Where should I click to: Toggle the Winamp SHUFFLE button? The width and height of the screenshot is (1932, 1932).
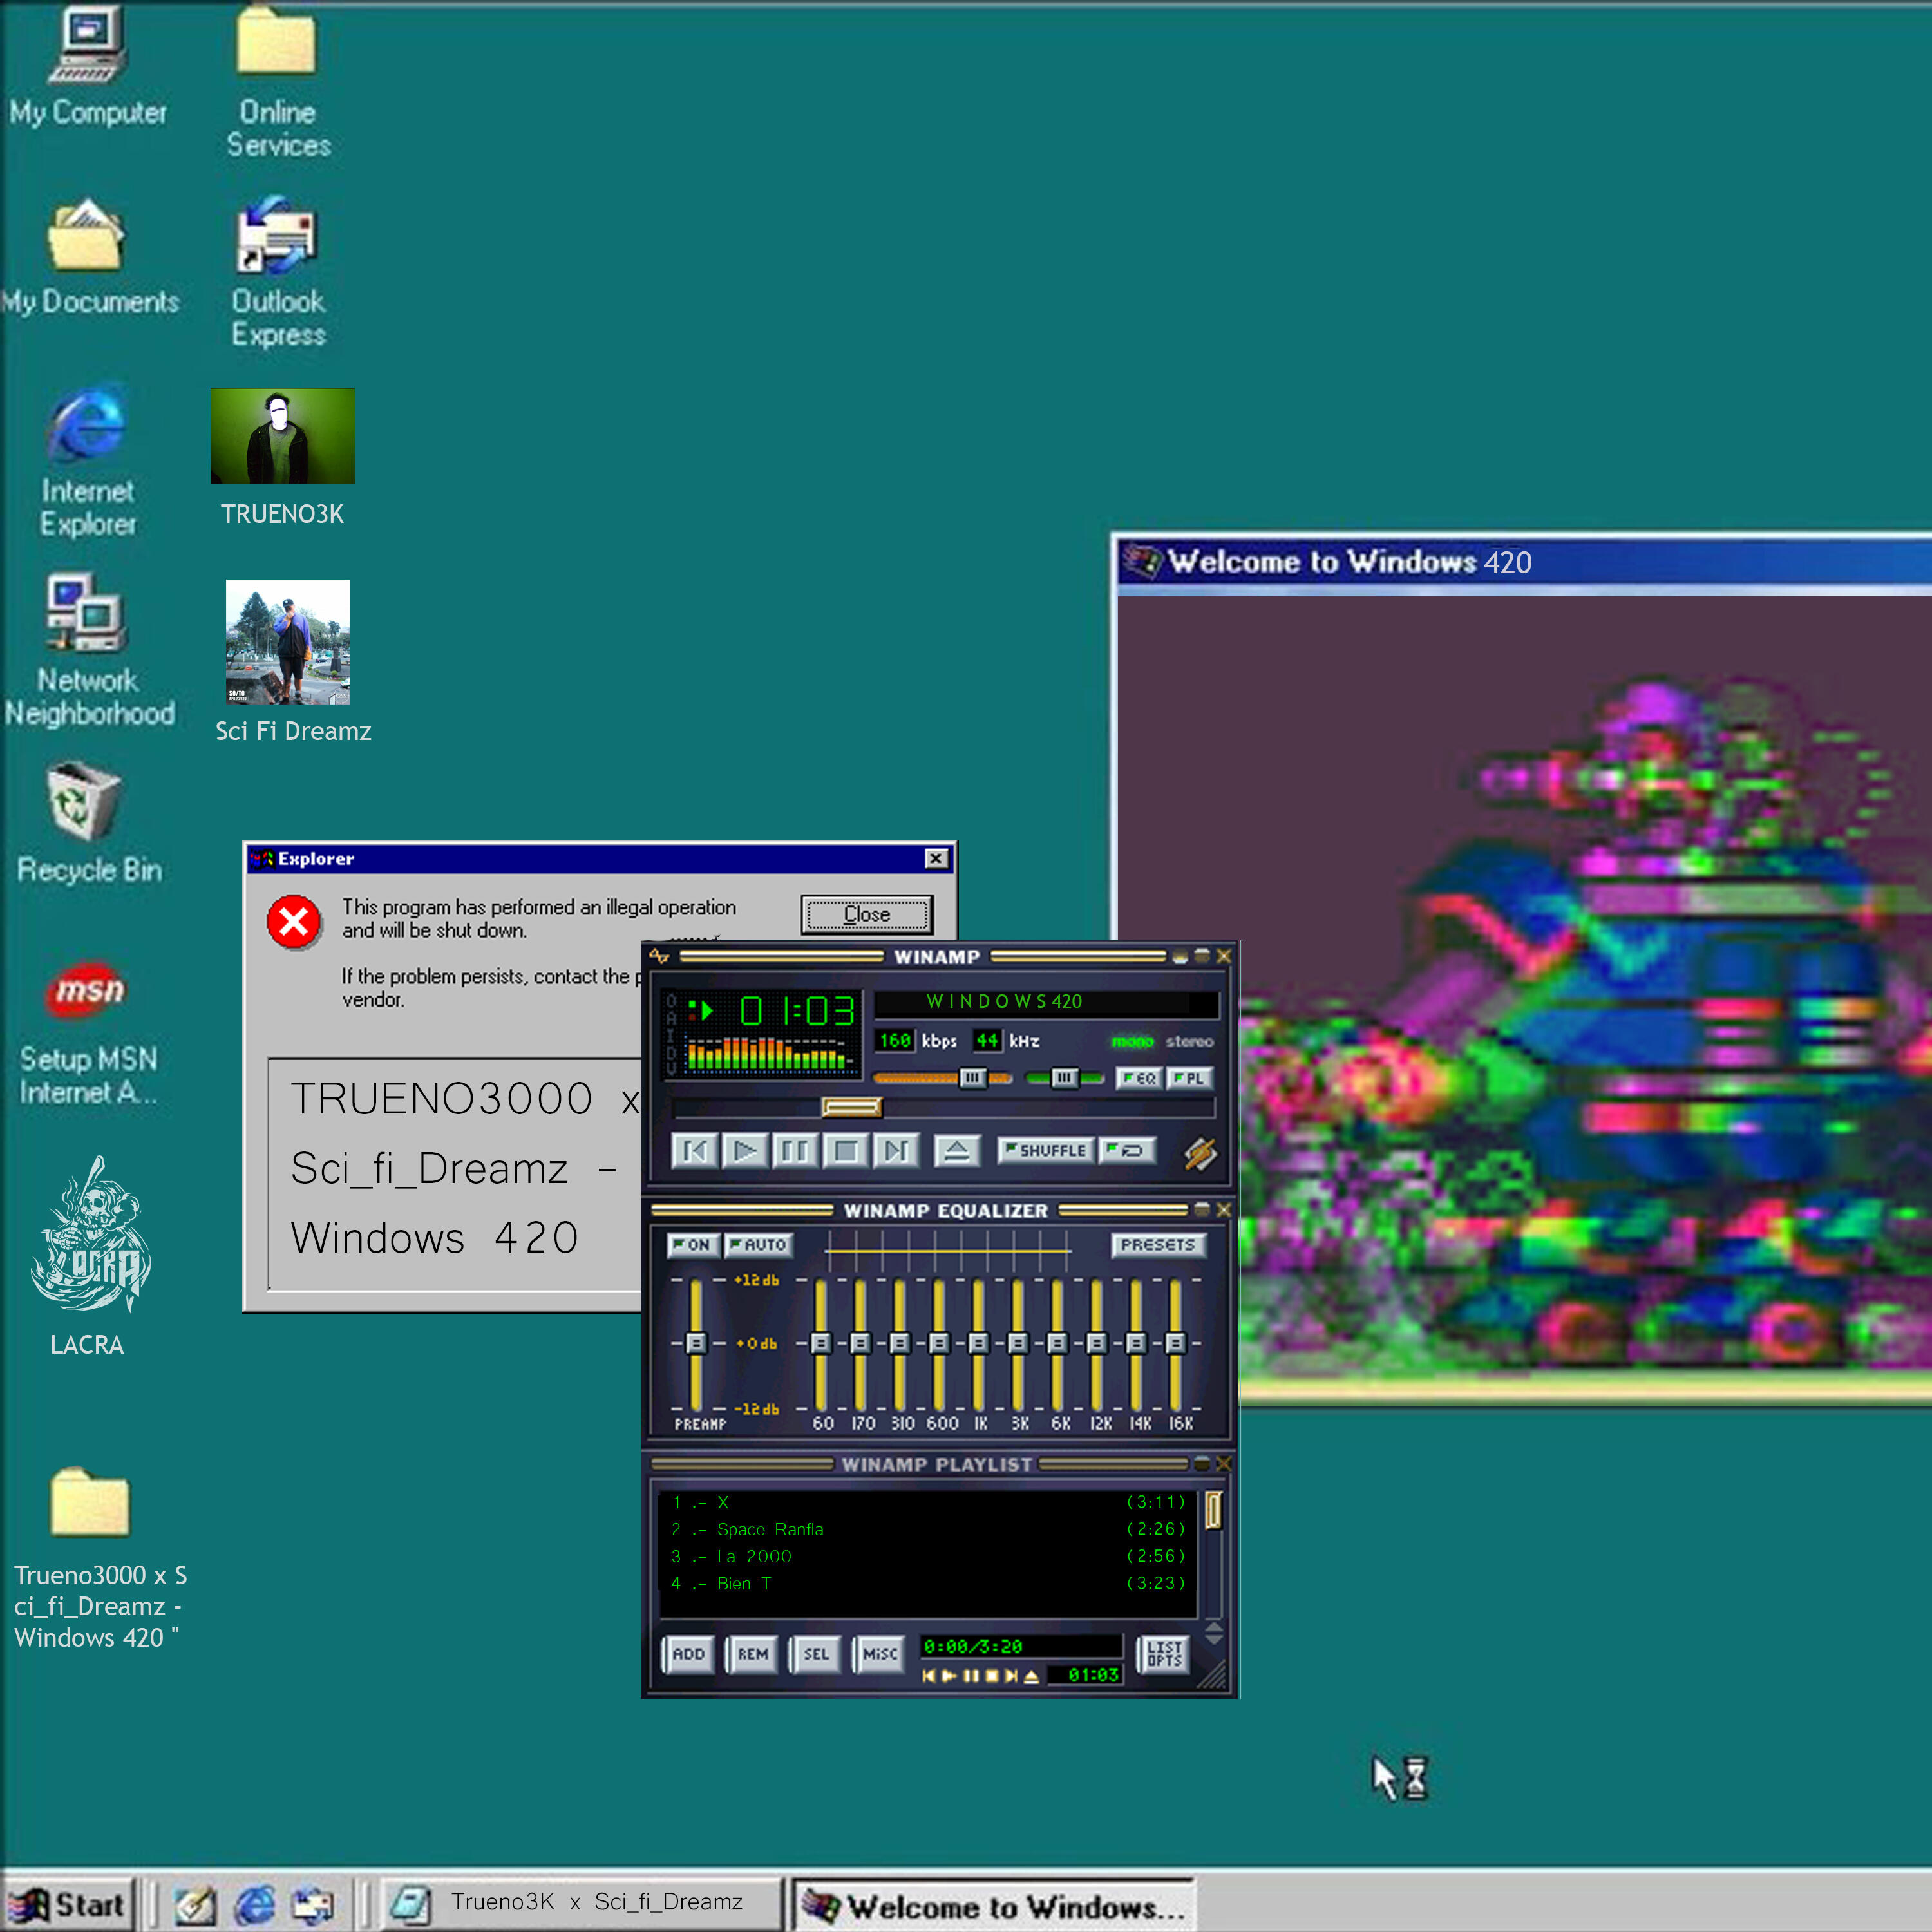coord(1045,1151)
